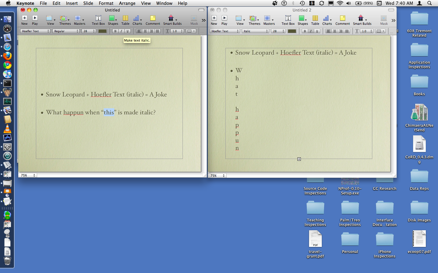Toggle underline in Untitled 2 window
The height and width of the screenshot is (273, 438).
317,31
